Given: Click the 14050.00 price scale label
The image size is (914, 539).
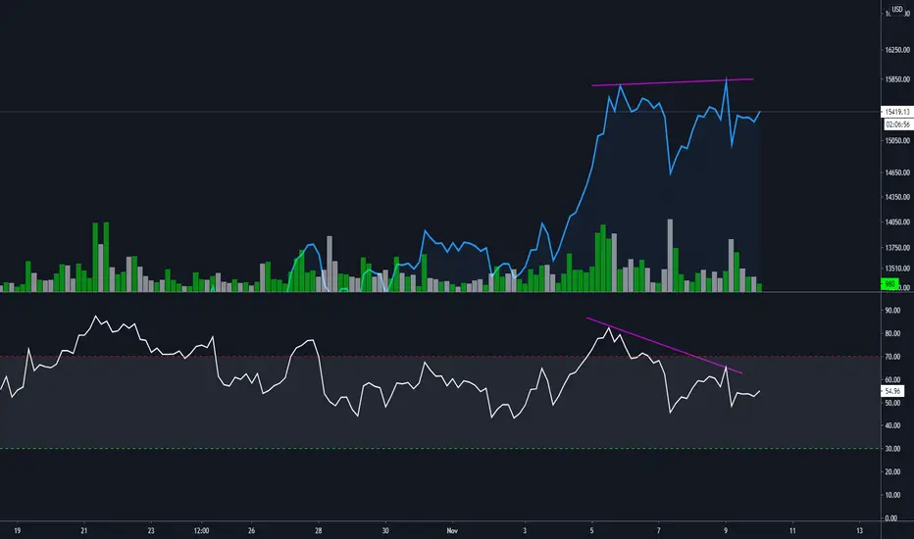Looking at the screenshot, I should click(x=897, y=222).
